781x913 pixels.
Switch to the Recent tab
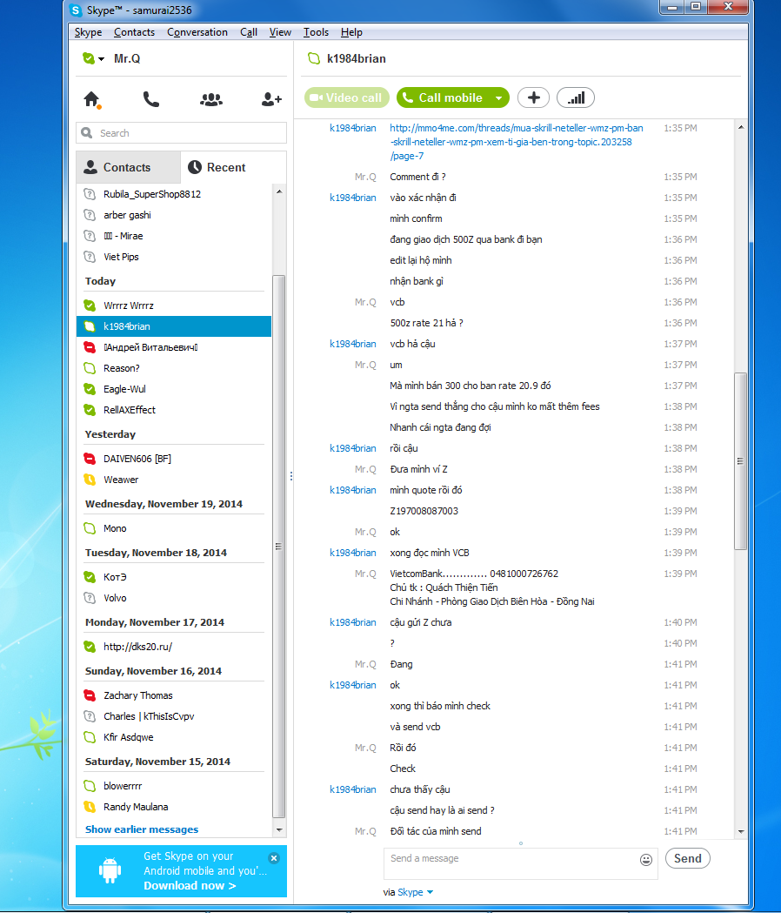tap(233, 167)
